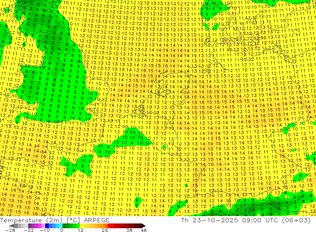Viewport: 316px width, 232px height.
Task: Click the '[°C]' unit label
Action: coord(73,220)
